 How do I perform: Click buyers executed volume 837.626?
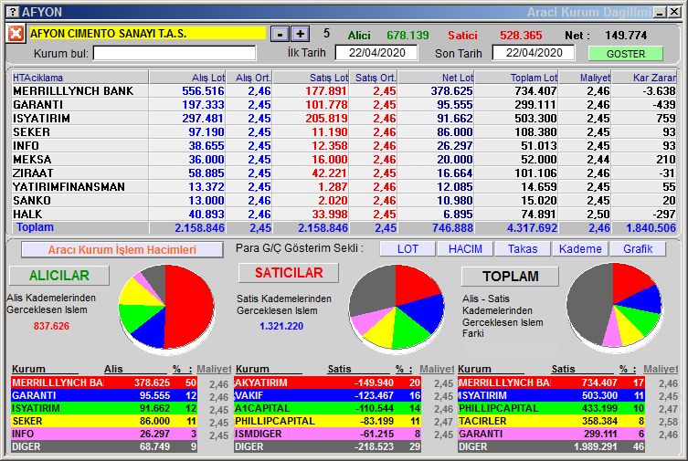pos(51,326)
